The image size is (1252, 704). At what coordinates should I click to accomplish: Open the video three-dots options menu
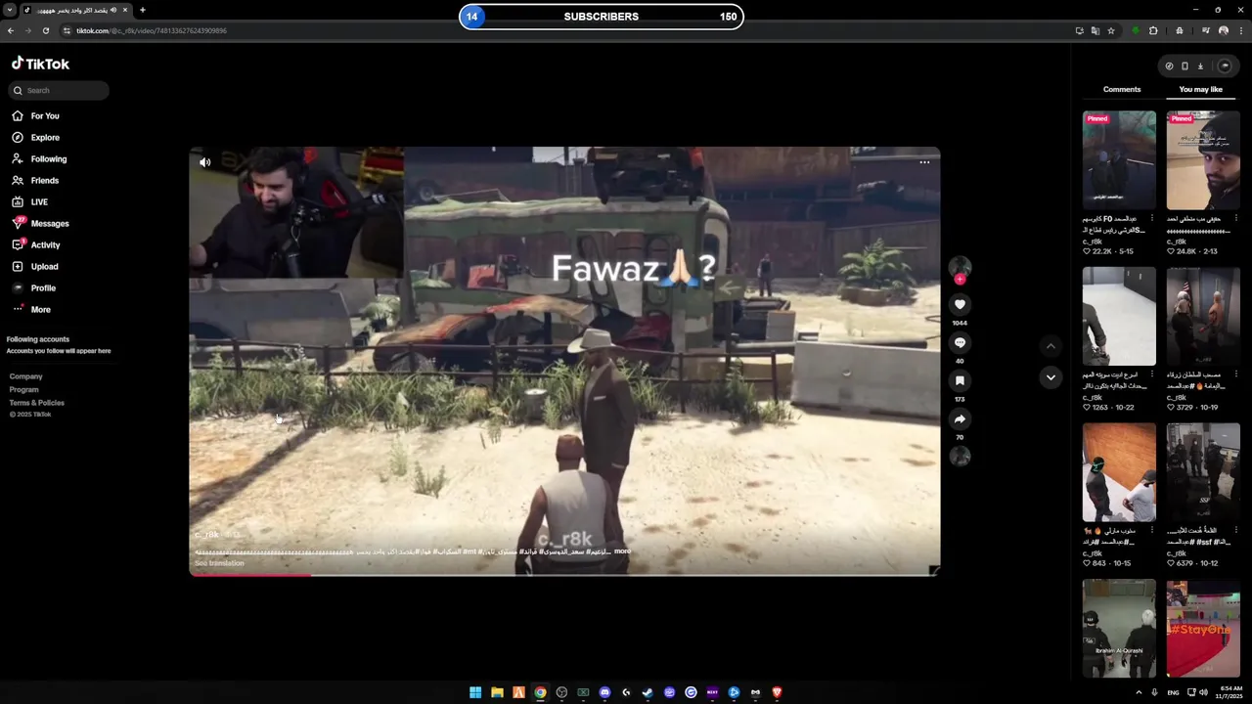tap(924, 162)
